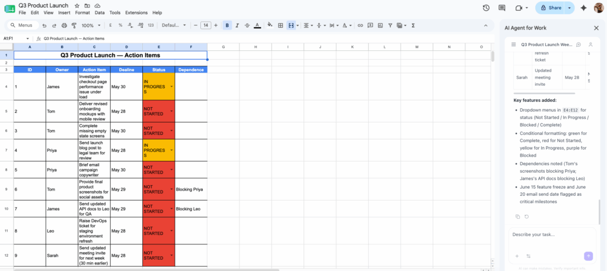Toggle italic formatting

[x=237, y=25]
